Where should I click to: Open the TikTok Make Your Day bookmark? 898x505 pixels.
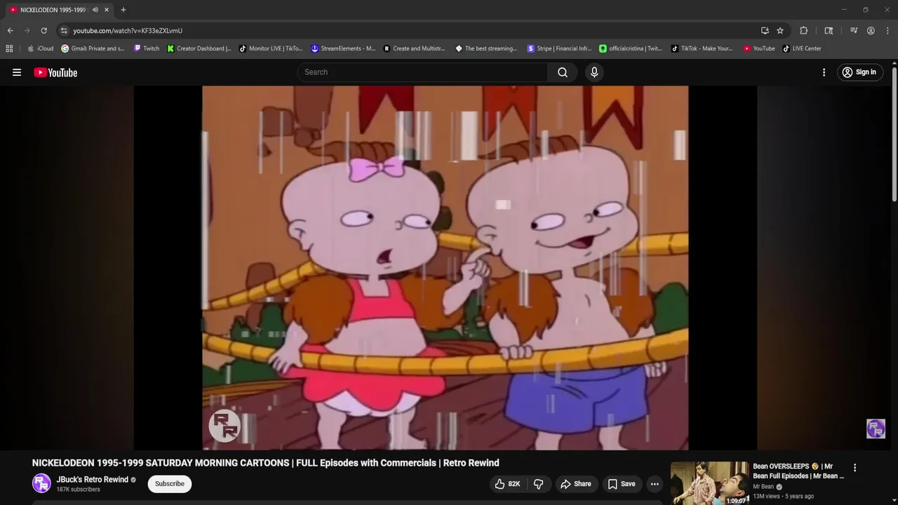702,48
